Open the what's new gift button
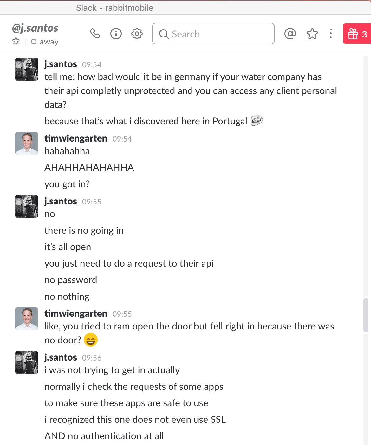This screenshot has width=371, height=445. coord(357,34)
